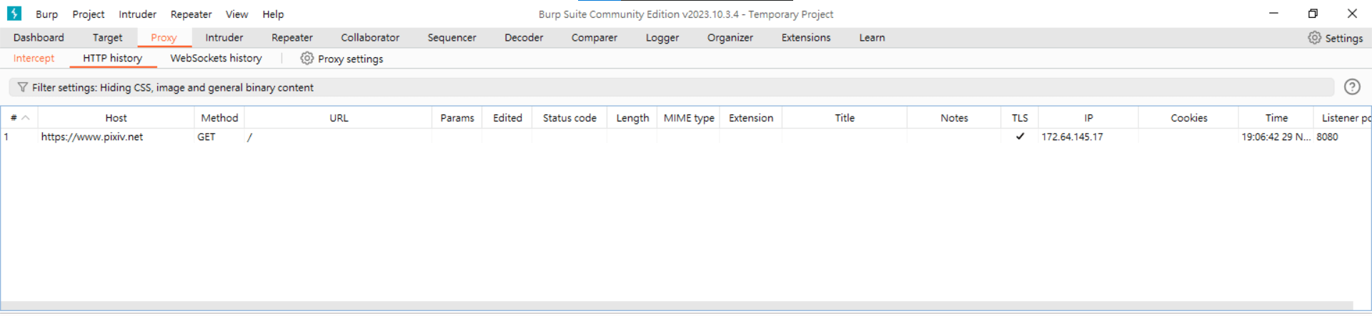Open the help question mark icon

[1352, 87]
